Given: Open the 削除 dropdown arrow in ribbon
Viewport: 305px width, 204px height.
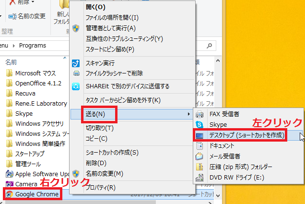Looking at the screenshot, I should pyautogui.click(x=33, y=2).
